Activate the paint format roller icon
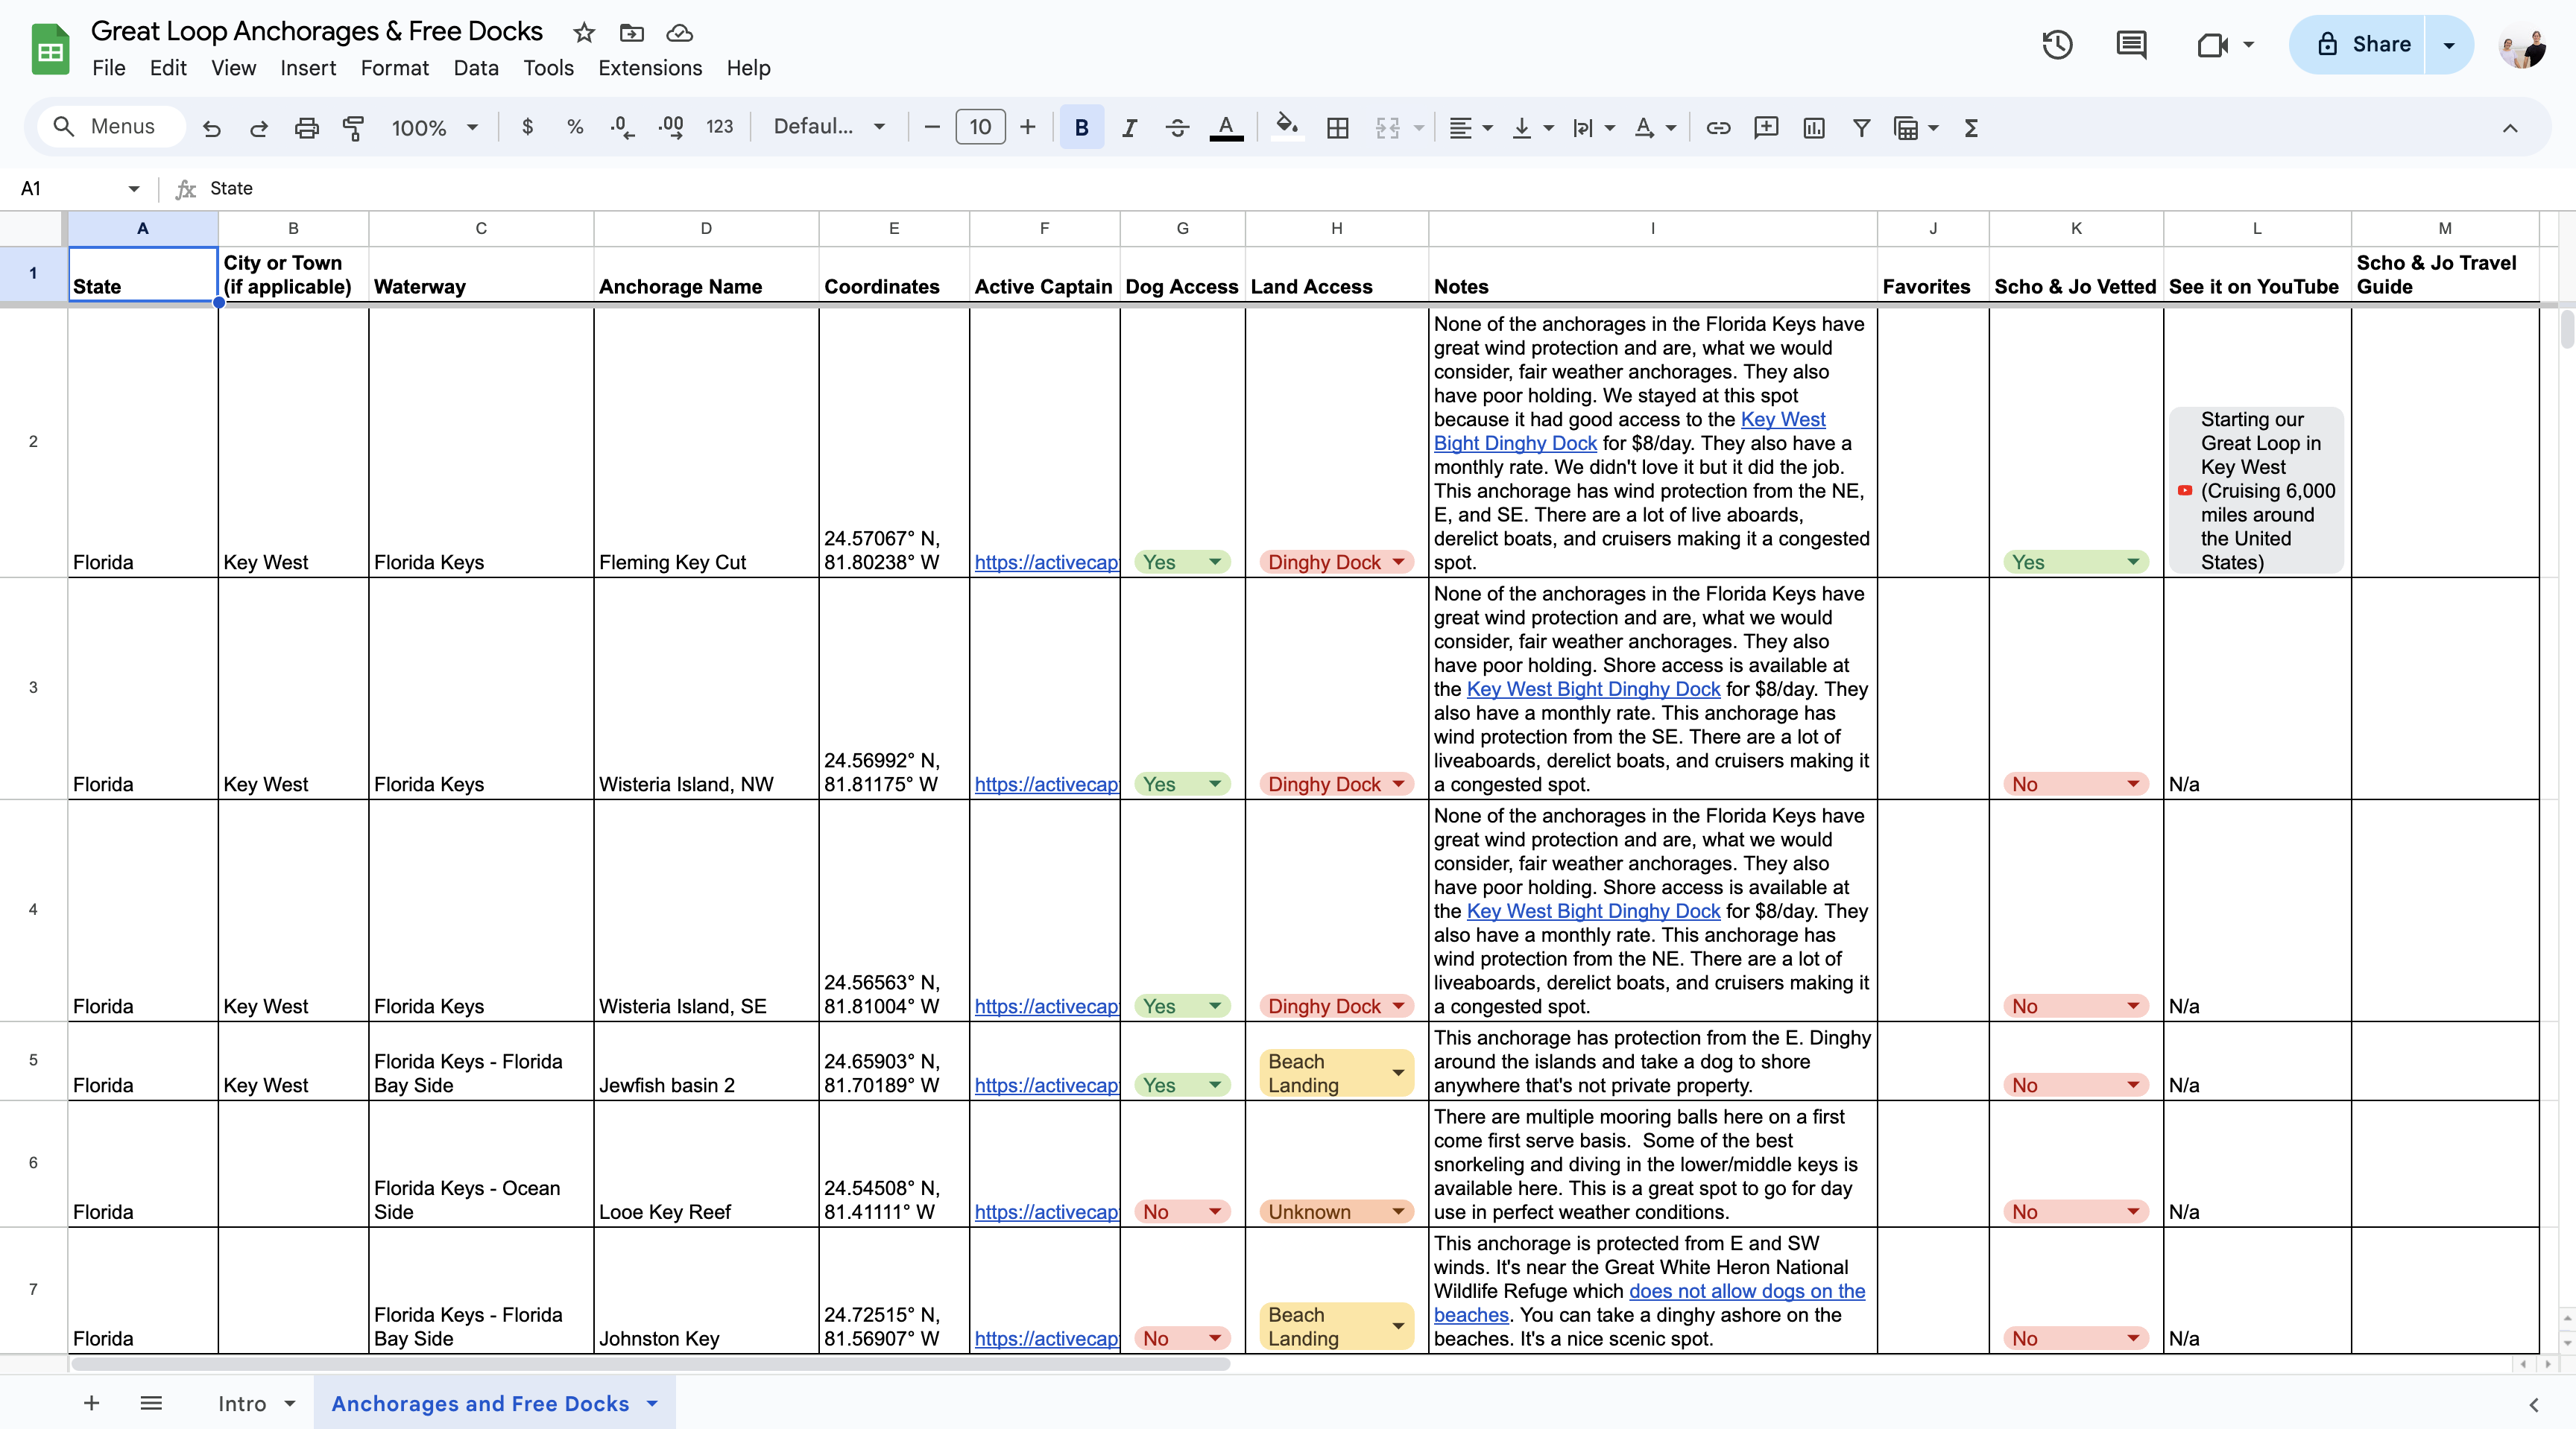 point(353,128)
